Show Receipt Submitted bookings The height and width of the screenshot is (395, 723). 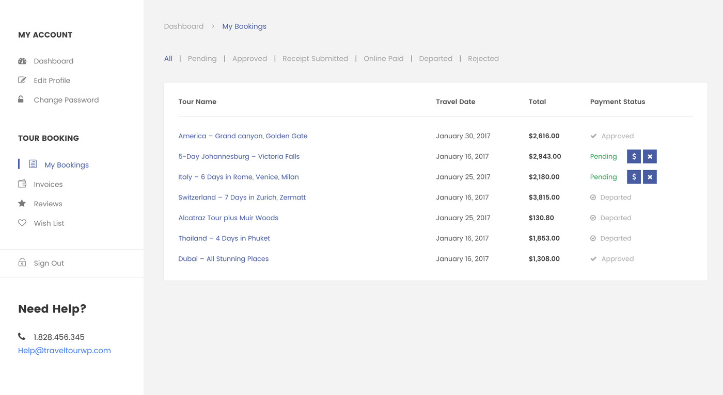tap(315, 59)
